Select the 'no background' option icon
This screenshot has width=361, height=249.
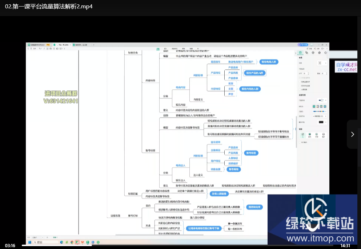[x=302, y=135]
